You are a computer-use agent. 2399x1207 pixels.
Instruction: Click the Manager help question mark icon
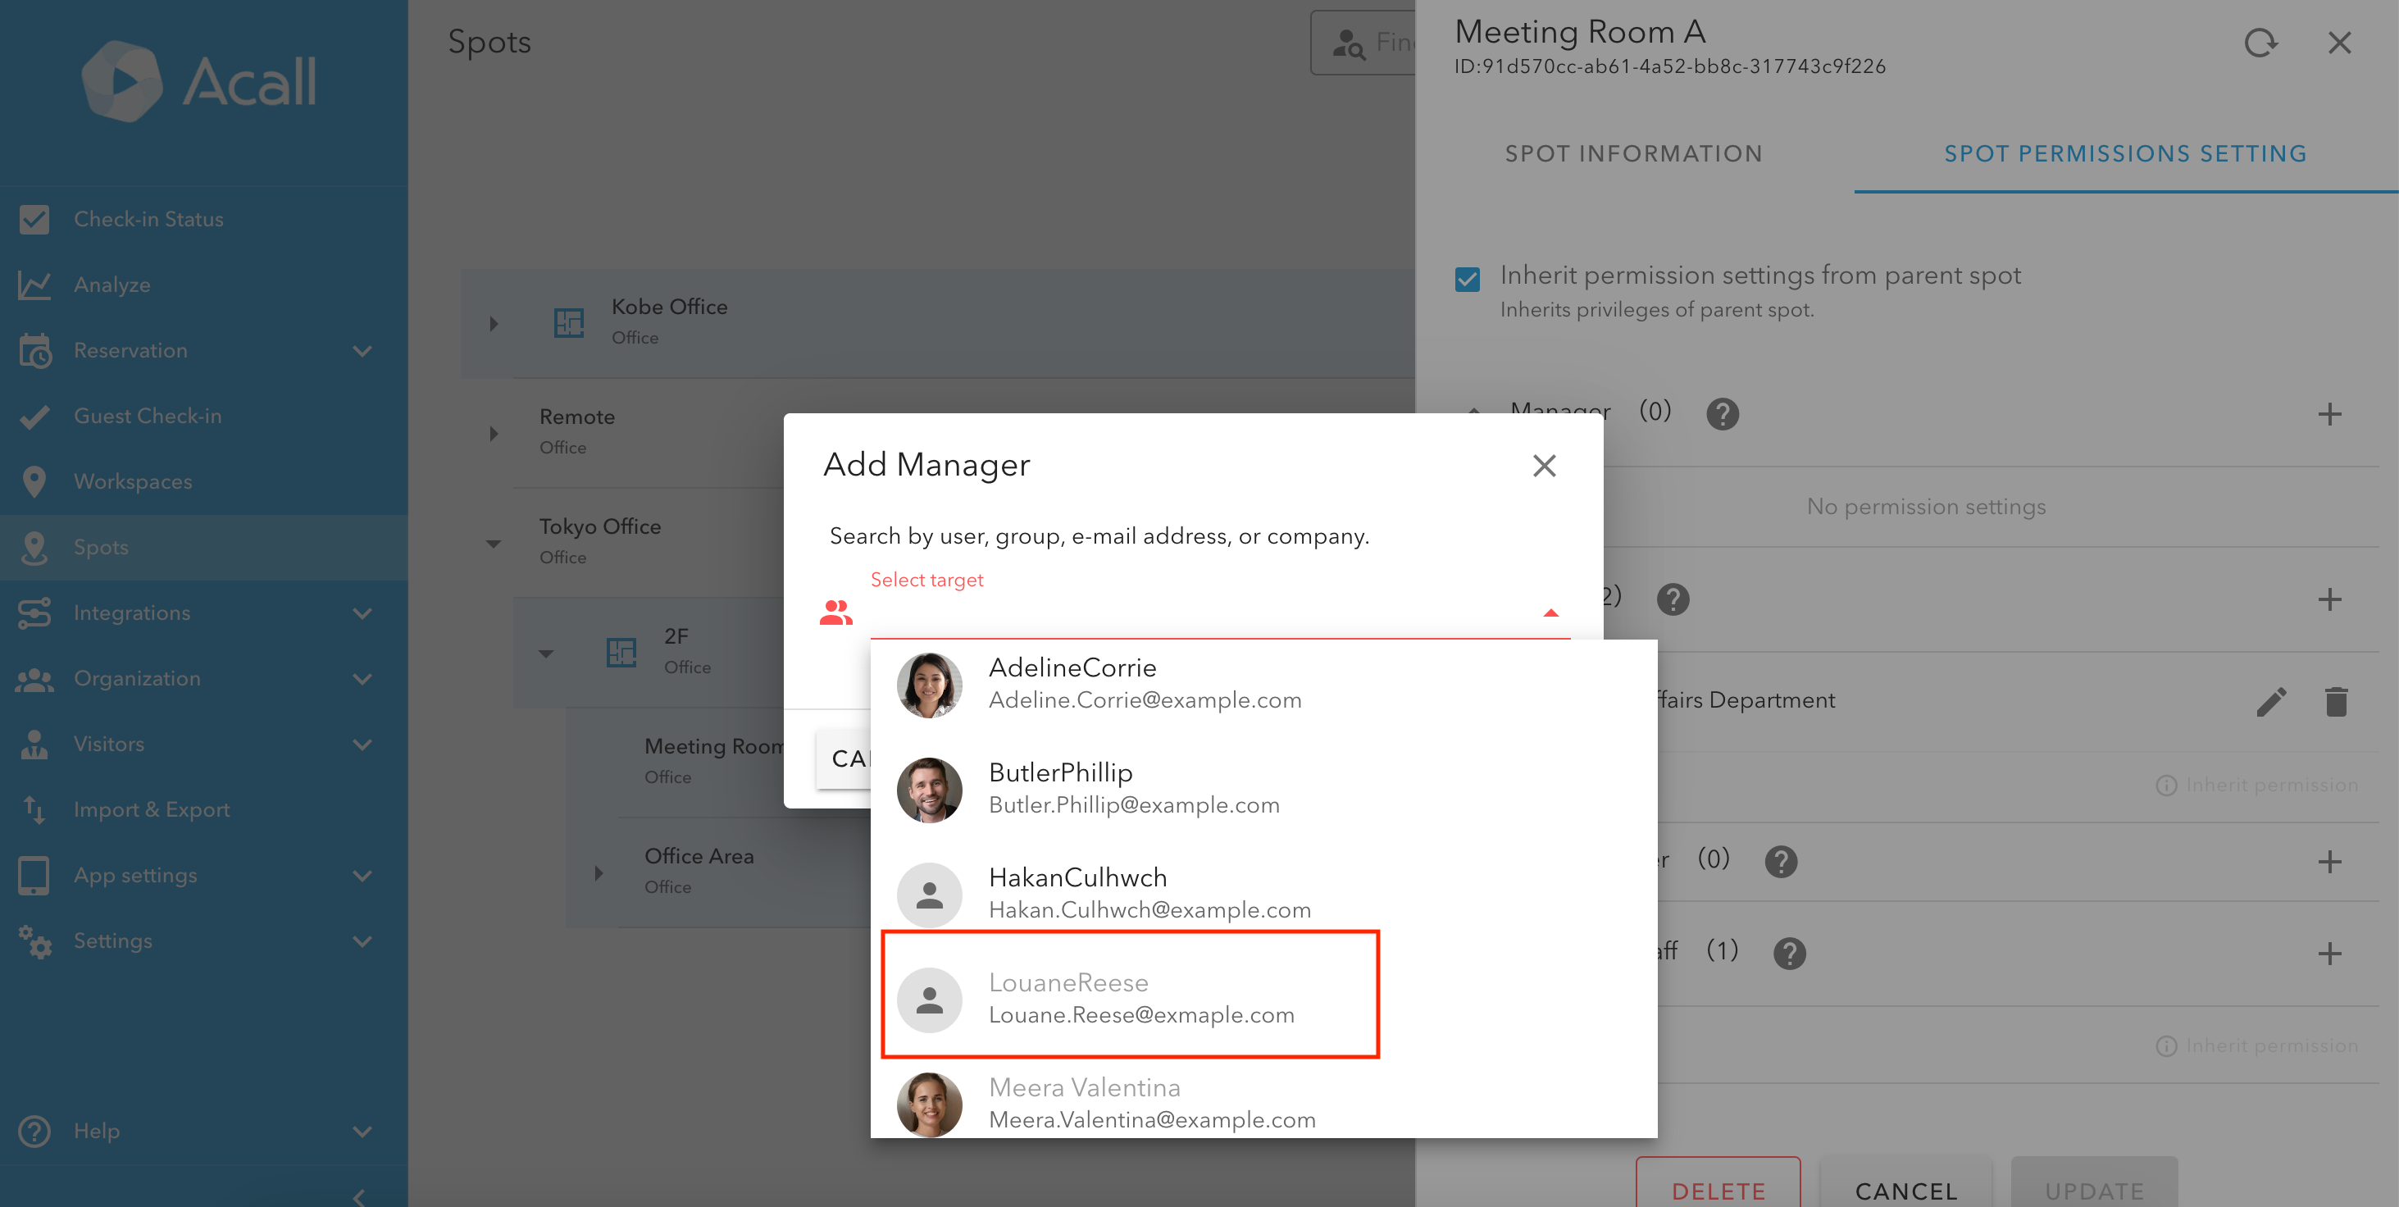click(x=1722, y=413)
